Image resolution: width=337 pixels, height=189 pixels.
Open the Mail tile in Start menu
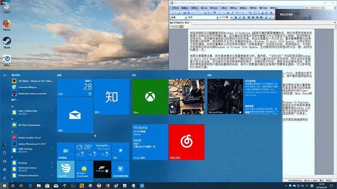[x=75, y=115]
